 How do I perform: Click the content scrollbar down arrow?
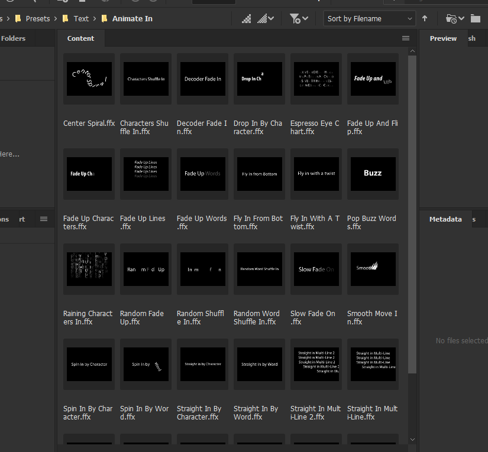[412, 439]
